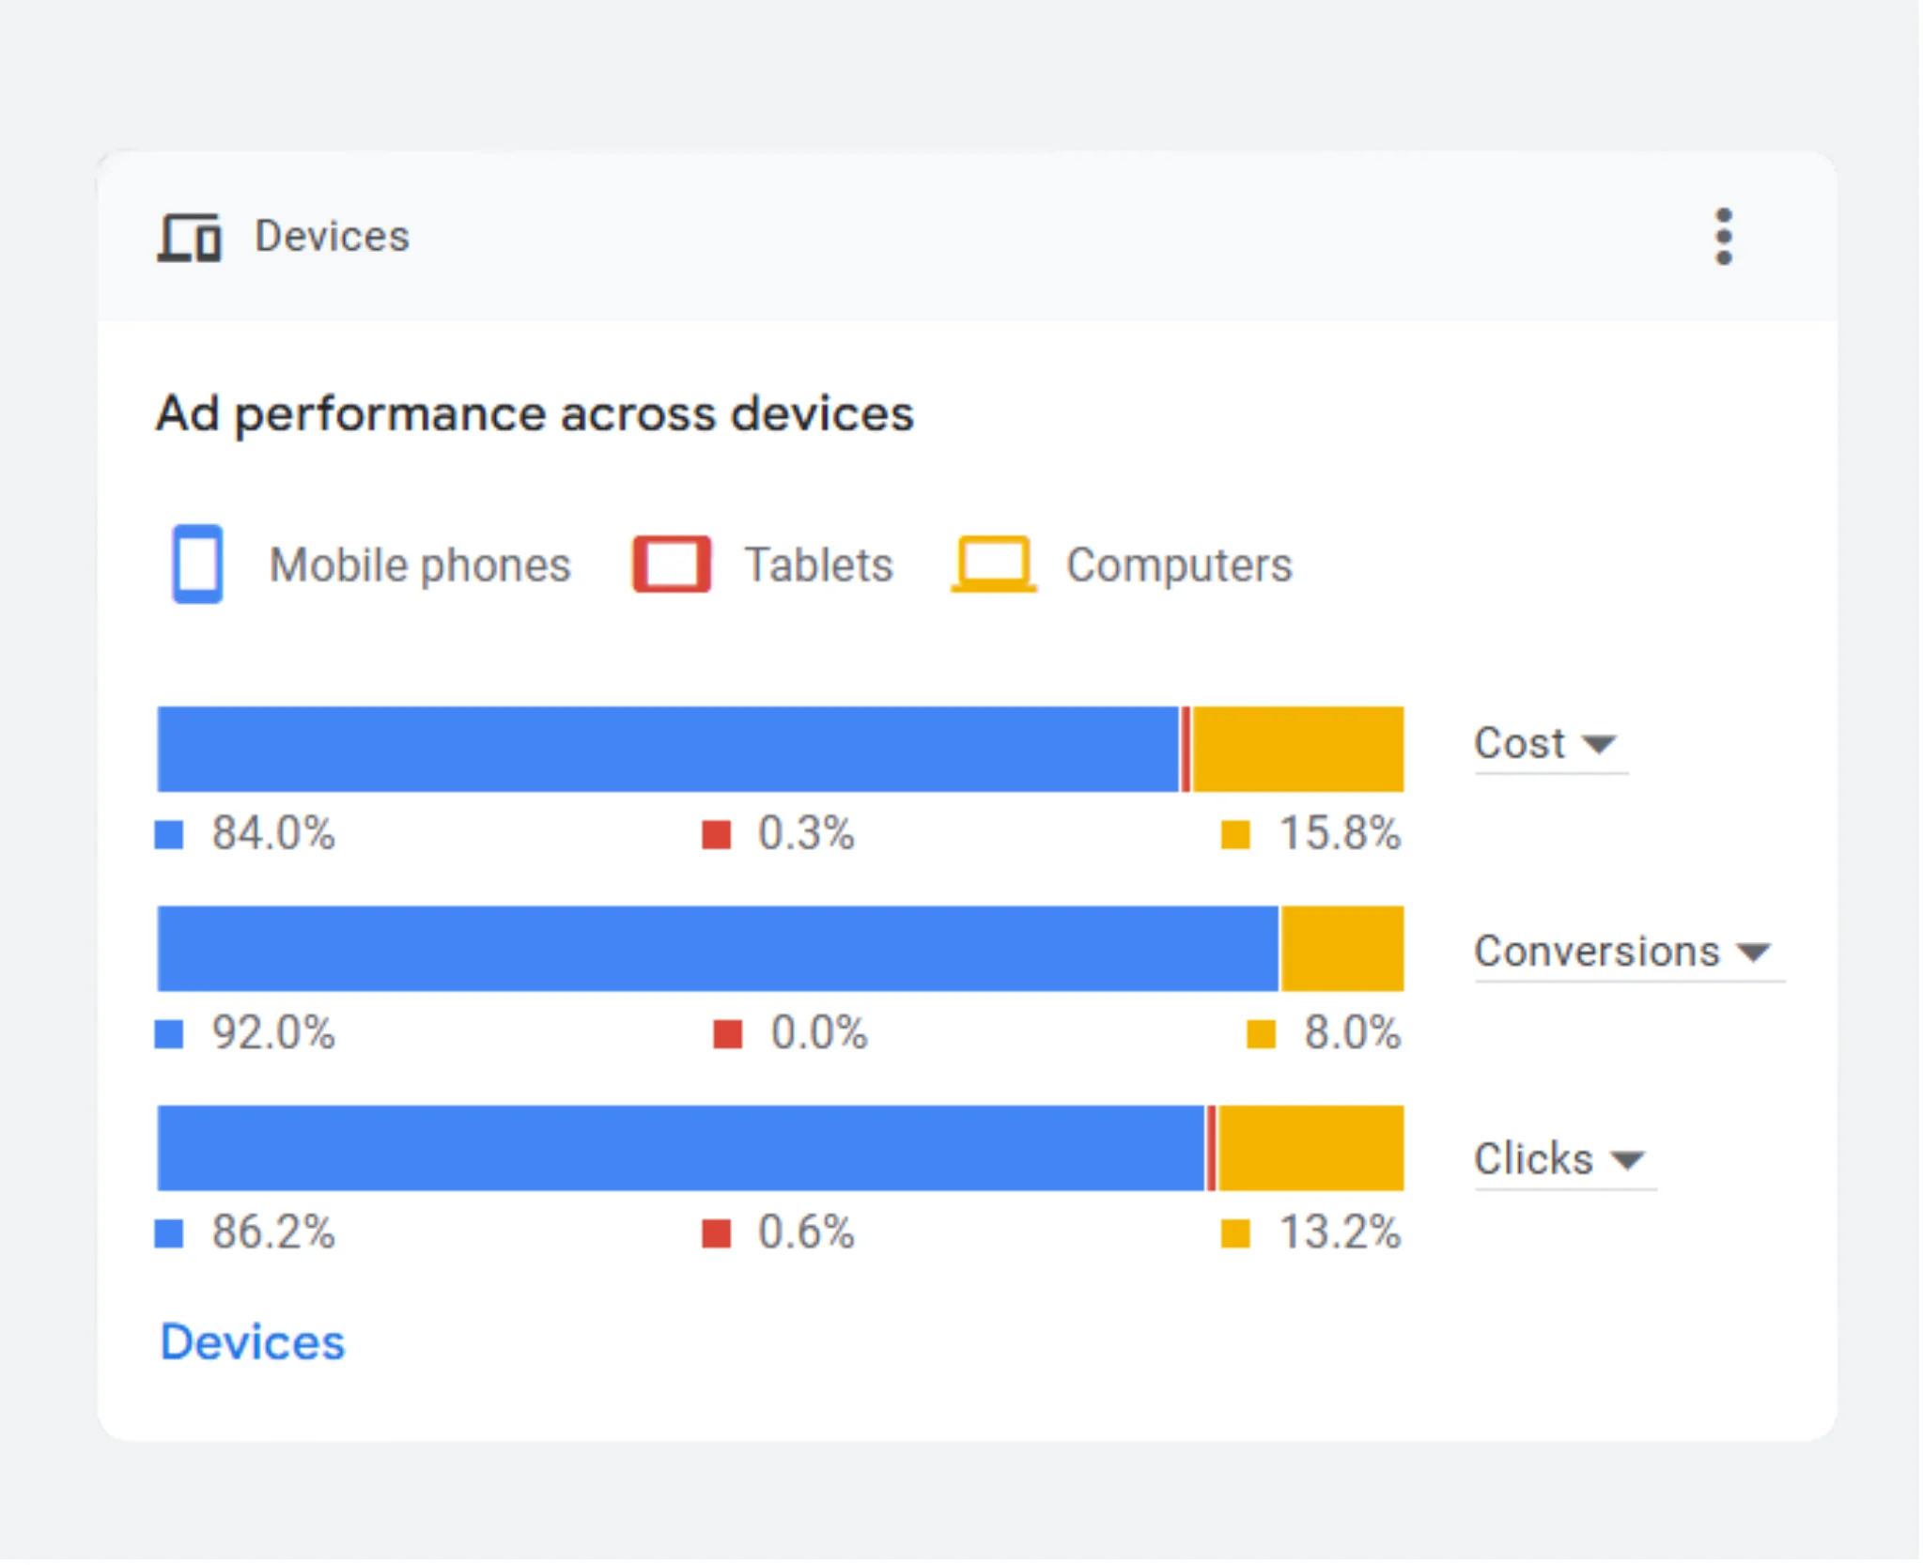Click yellow computers segment of Clicks bar
The height and width of the screenshot is (1565, 1923).
(1311, 1148)
